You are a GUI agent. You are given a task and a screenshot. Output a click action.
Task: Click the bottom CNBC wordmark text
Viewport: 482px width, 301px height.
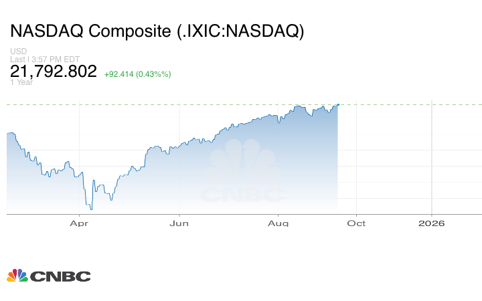click(x=60, y=276)
